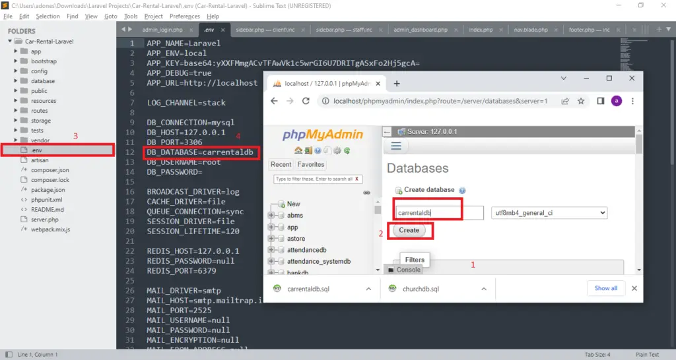
Task: Click Tab Size: 4 in status bar
Action: tap(597, 355)
